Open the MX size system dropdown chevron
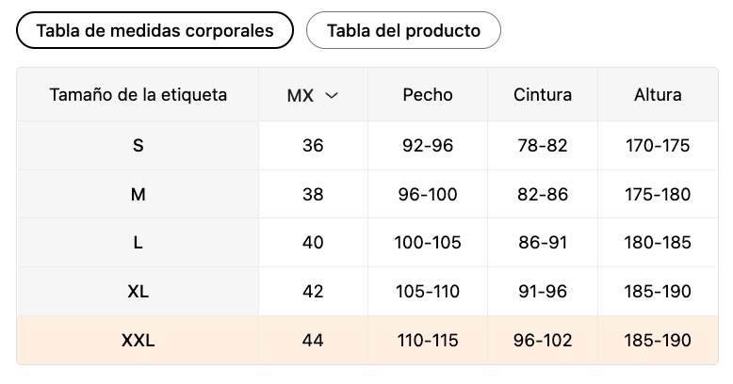 click(x=331, y=95)
